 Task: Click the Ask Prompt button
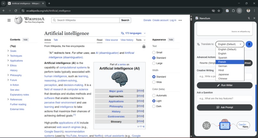point(225,107)
